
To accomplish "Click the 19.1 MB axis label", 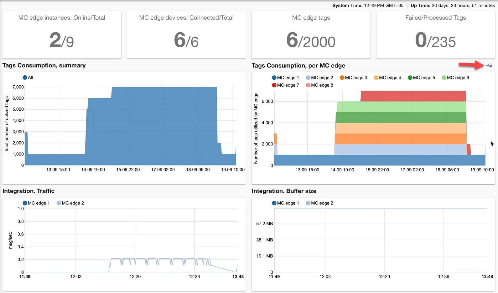I will click(x=265, y=256).
